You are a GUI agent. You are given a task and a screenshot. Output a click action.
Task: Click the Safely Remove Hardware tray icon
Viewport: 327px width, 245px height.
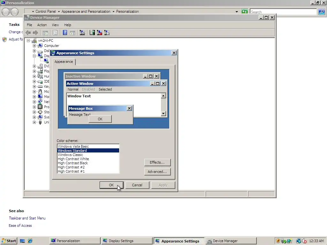tap(284, 241)
